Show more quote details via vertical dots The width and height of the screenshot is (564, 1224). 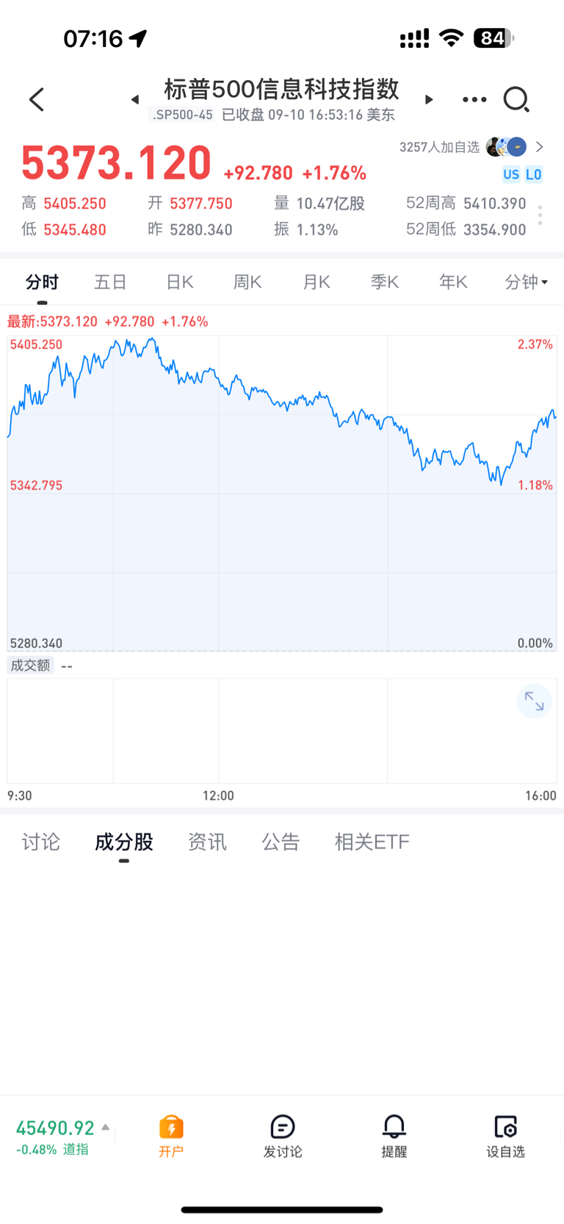540,215
